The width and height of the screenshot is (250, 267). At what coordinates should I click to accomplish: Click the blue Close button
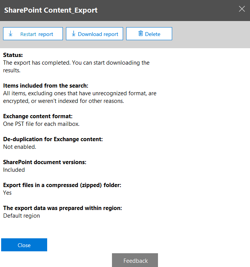tap(24, 245)
